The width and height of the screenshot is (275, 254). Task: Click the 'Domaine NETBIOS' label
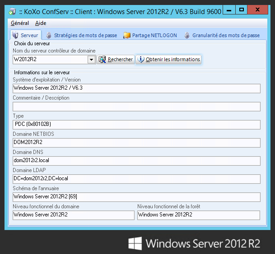tap(33, 134)
